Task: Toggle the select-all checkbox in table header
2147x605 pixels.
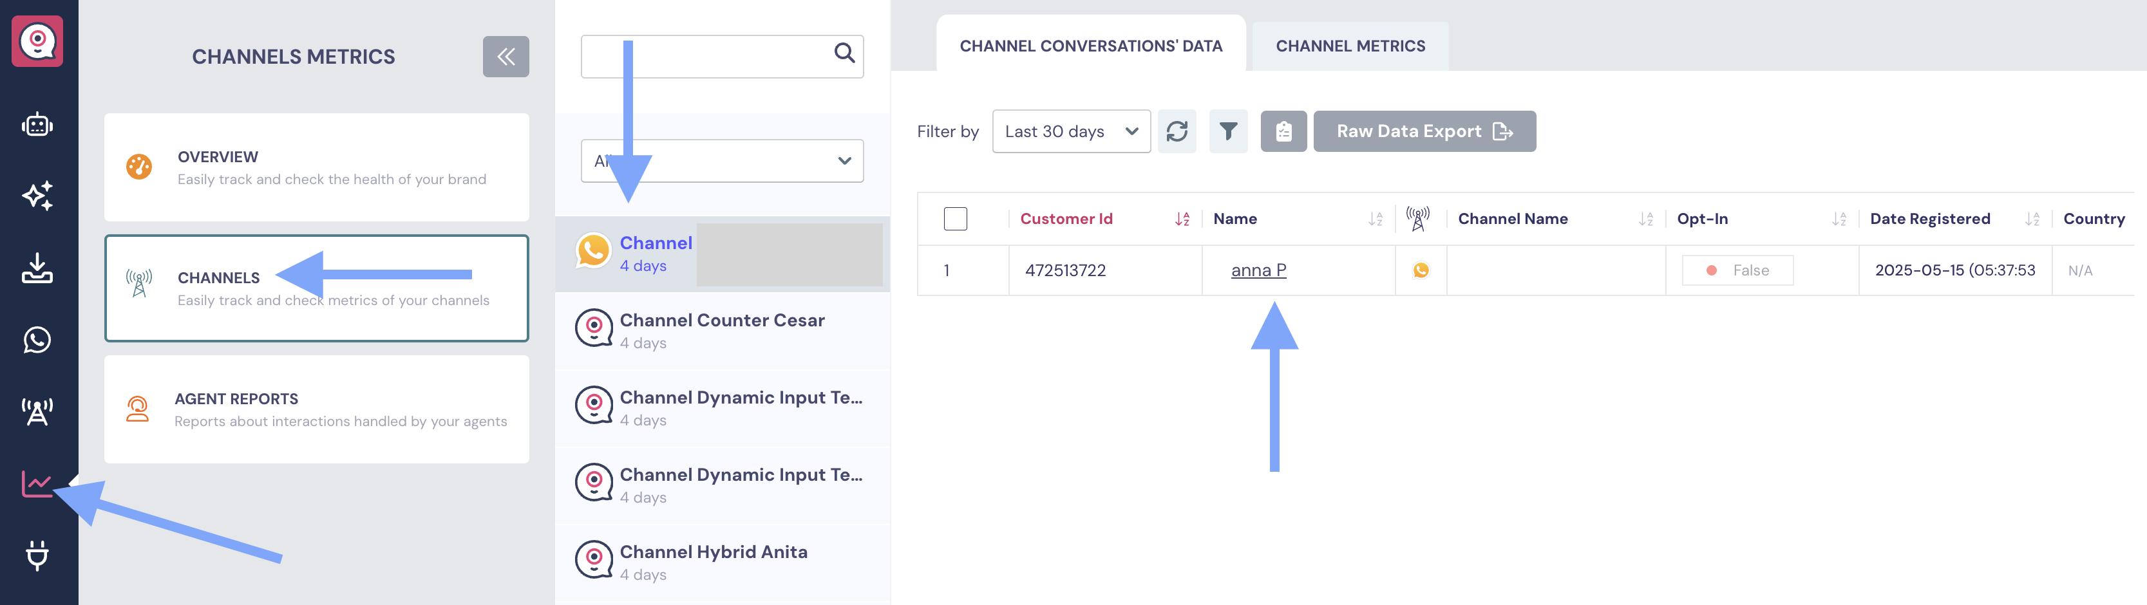Action: pyautogui.click(x=955, y=219)
